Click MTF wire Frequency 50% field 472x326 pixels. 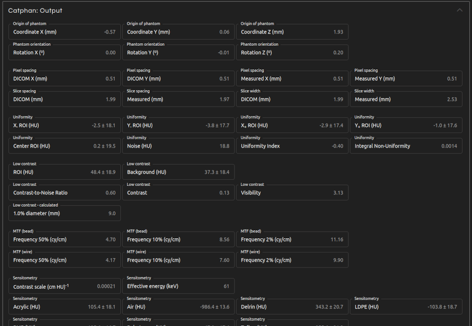pyautogui.click(x=65, y=260)
